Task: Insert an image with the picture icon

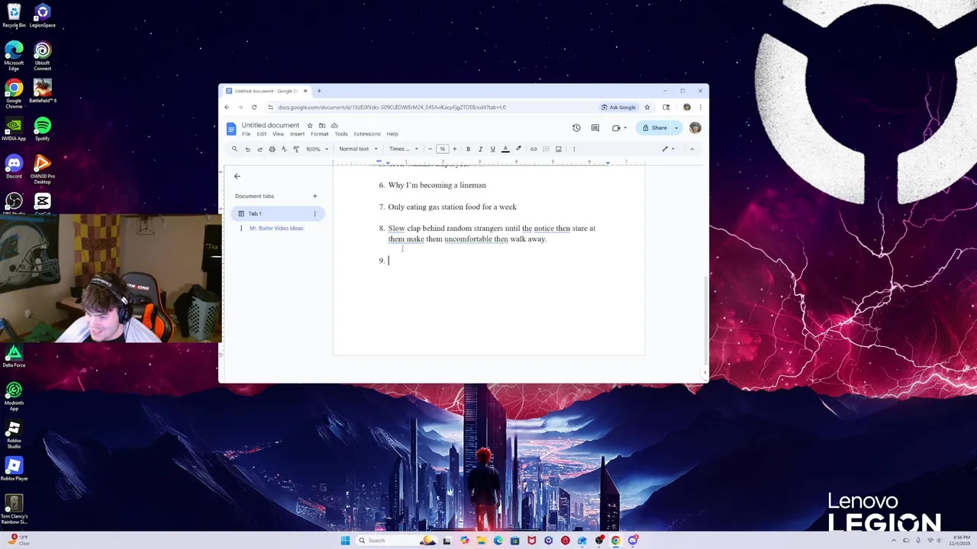Action: [559, 149]
